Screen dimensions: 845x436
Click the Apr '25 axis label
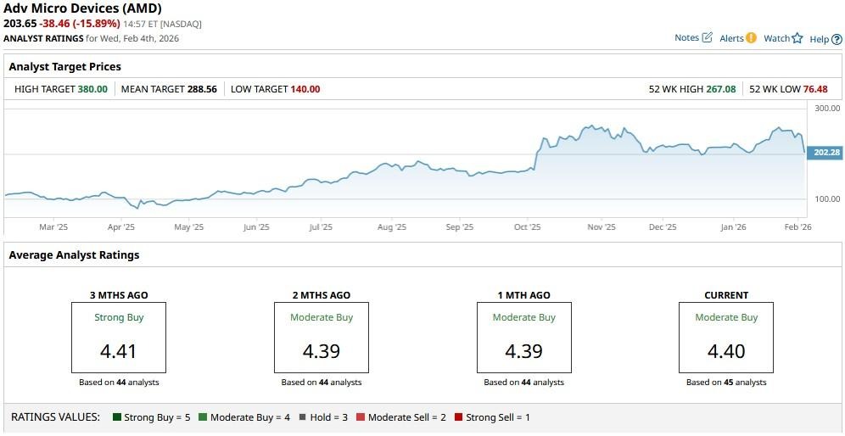121,227
